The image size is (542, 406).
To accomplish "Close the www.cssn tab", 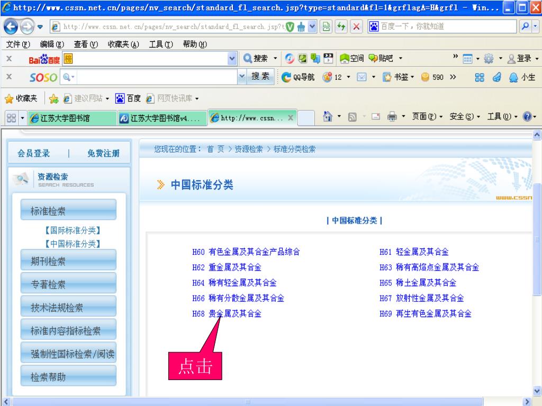I will 291,118.
